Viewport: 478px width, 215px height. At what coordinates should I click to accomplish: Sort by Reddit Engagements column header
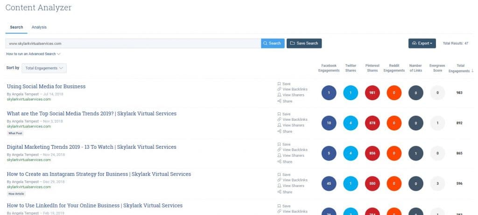tap(394, 68)
